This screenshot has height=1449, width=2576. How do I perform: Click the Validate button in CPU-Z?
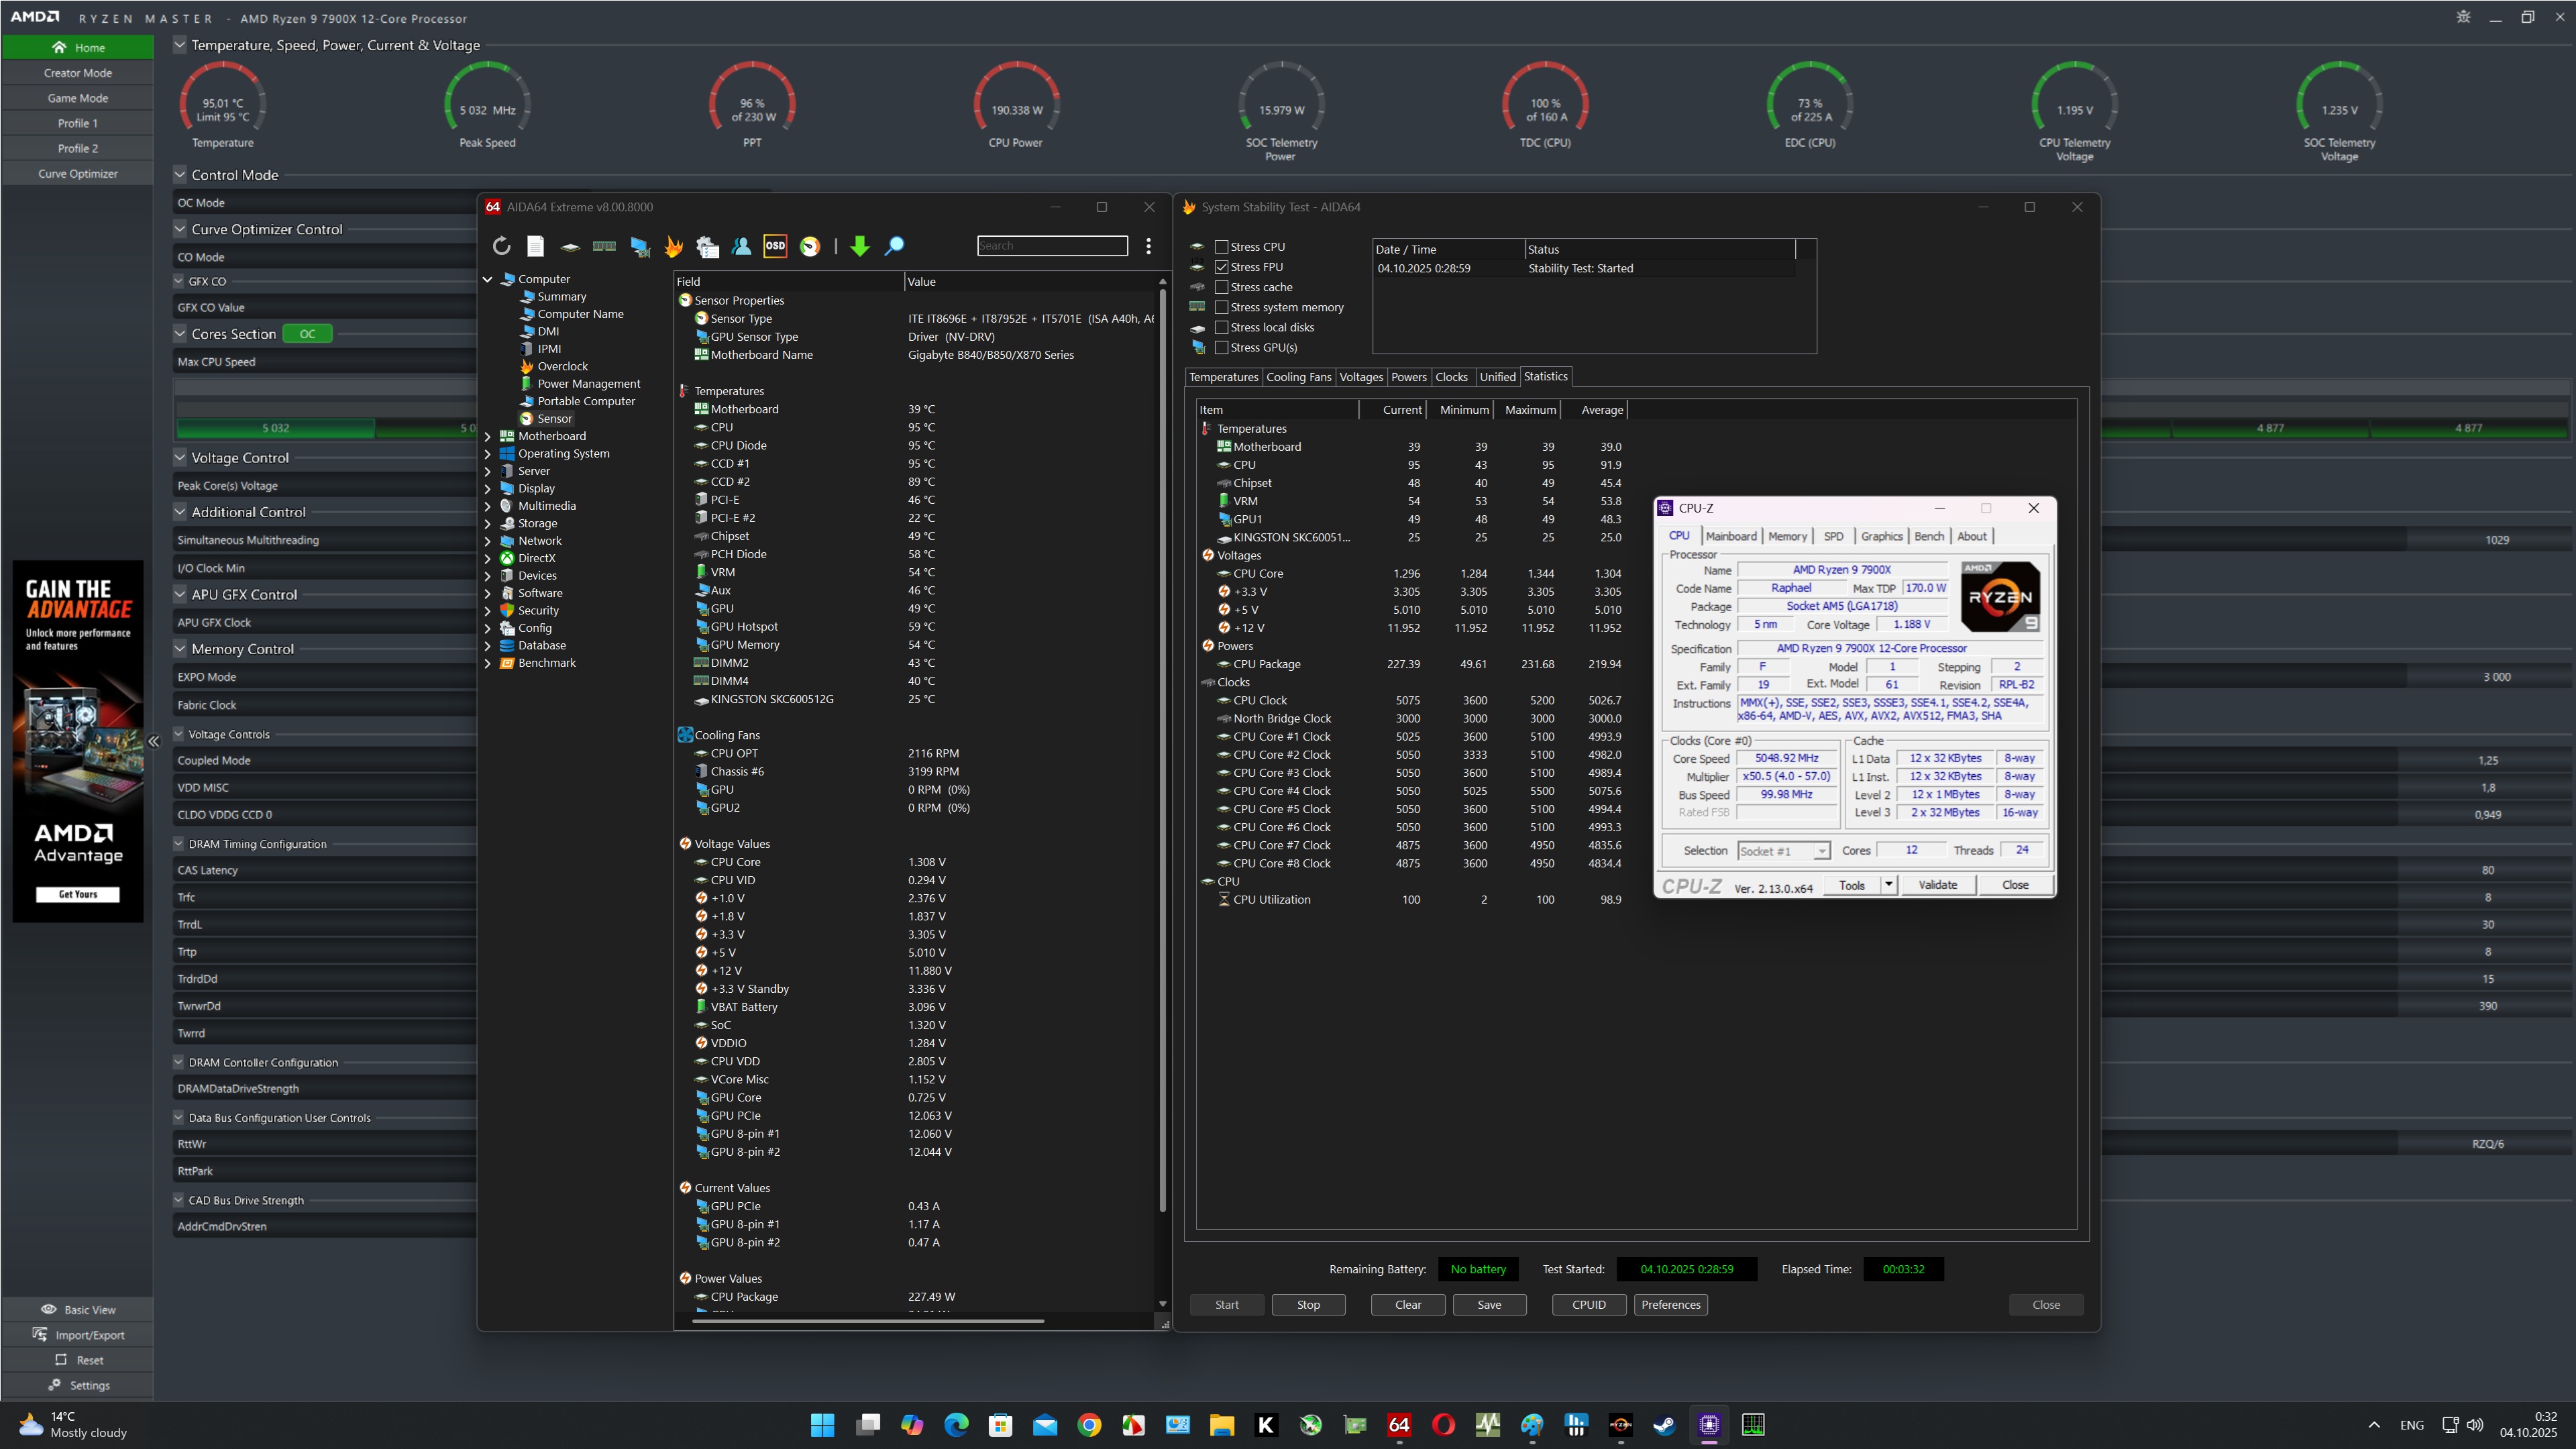pos(1937,885)
